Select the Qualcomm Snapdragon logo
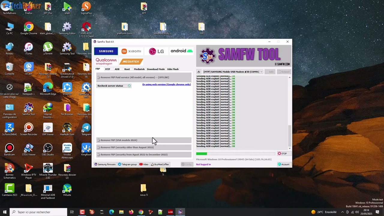 click(106, 61)
